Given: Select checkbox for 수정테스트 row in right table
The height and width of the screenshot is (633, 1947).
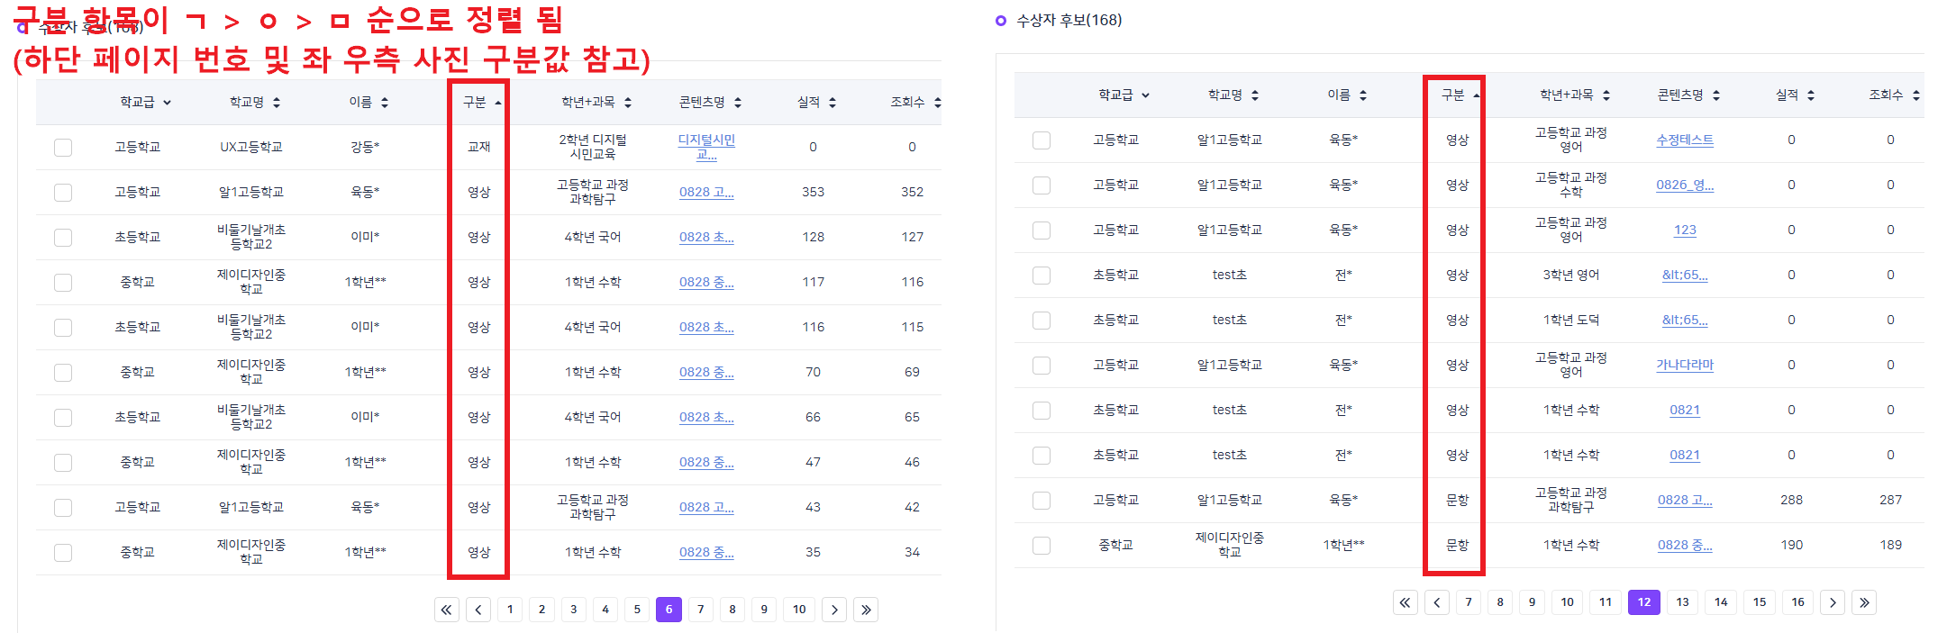Looking at the screenshot, I should [x=1042, y=140].
